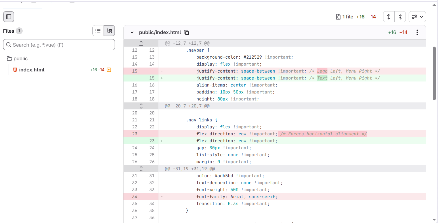Screen dimensions: 438x223
Task: Click the .navbar { line
Action: pos(275,50)
